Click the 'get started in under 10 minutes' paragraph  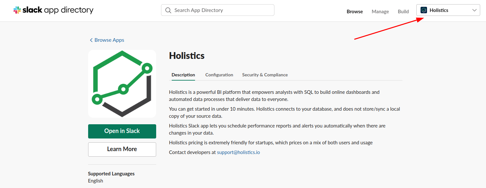coord(284,113)
